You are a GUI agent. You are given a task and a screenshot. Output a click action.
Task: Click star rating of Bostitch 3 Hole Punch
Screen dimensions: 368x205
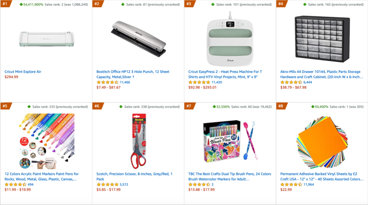pos(107,82)
